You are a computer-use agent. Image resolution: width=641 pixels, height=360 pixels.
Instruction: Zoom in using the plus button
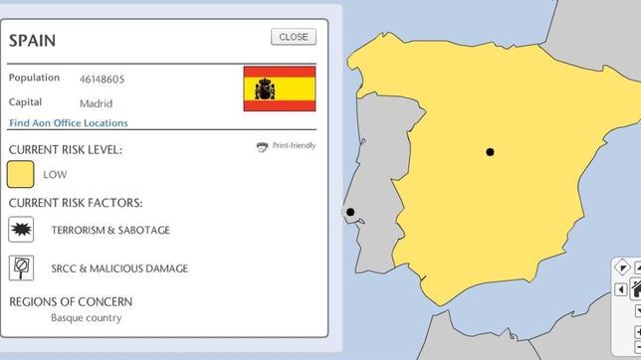638,332
